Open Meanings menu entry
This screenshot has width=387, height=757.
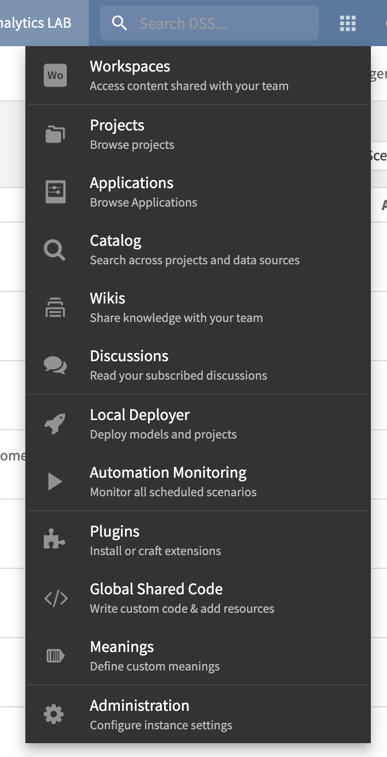point(198,656)
